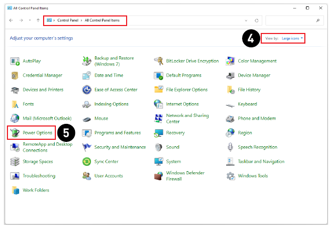Open the Color Management icon
The width and height of the screenshot is (332, 227).
click(x=230, y=61)
